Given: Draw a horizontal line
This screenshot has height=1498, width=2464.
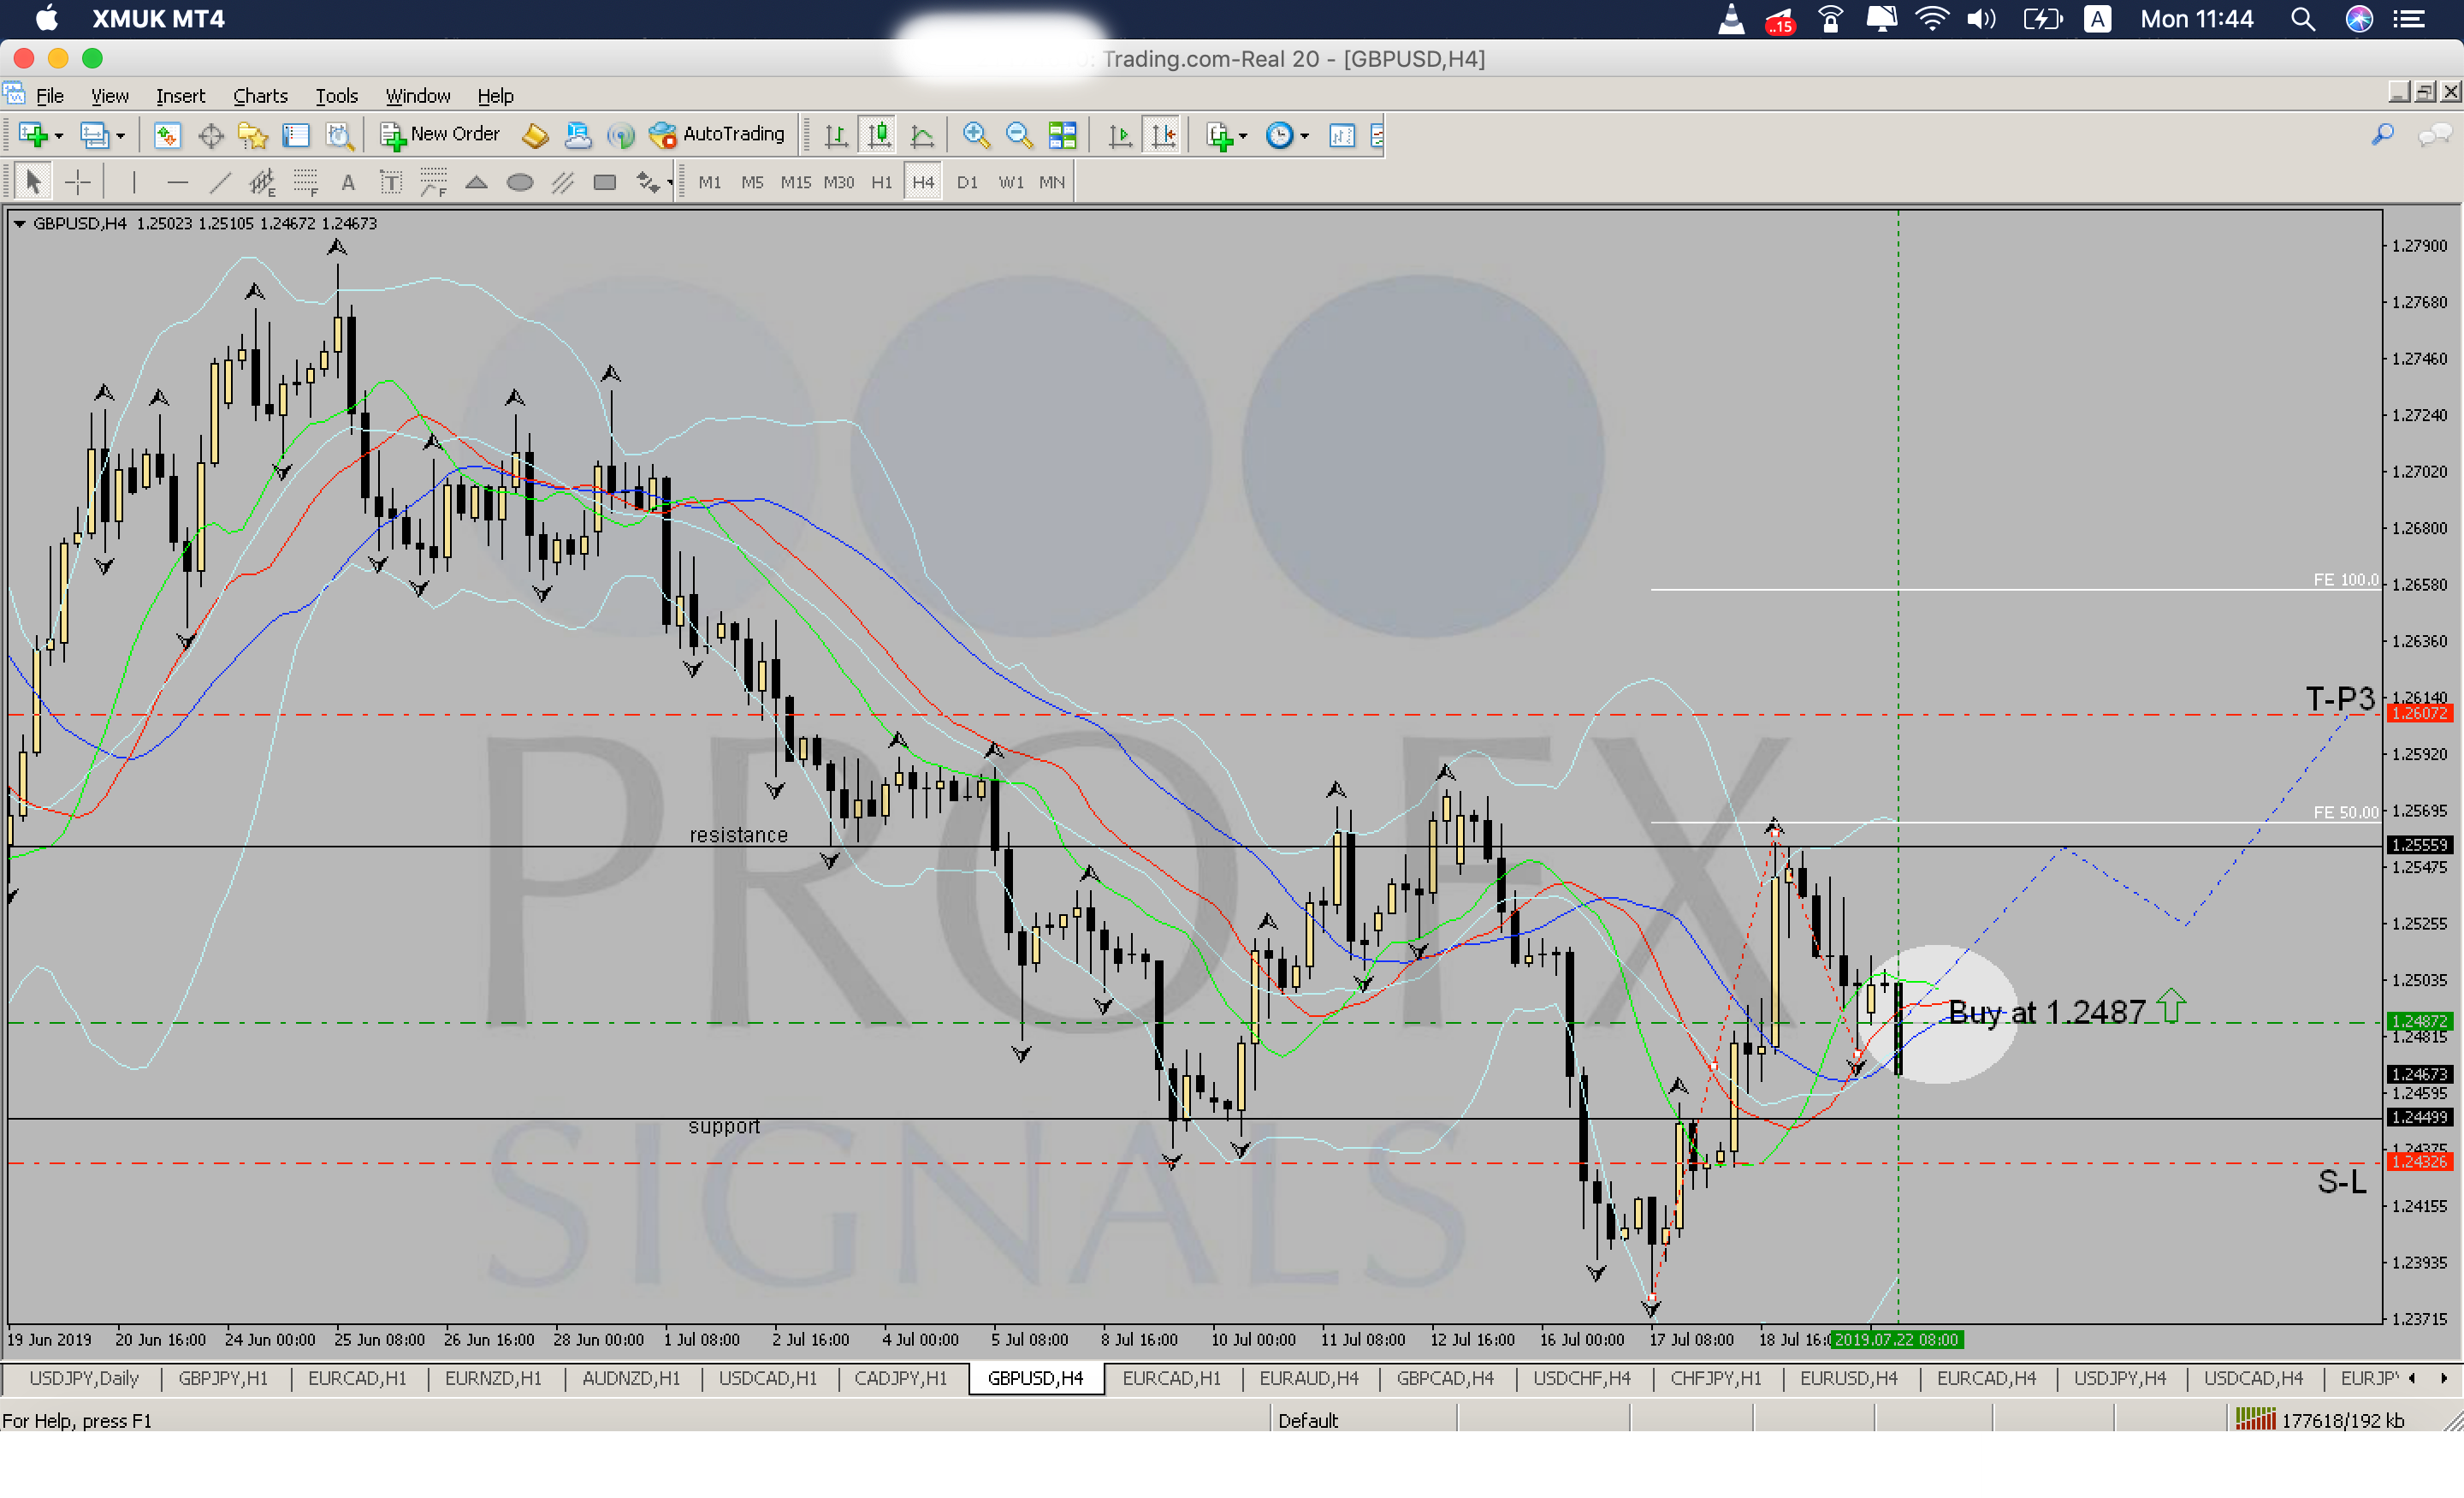Looking at the screenshot, I should (x=177, y=182).
